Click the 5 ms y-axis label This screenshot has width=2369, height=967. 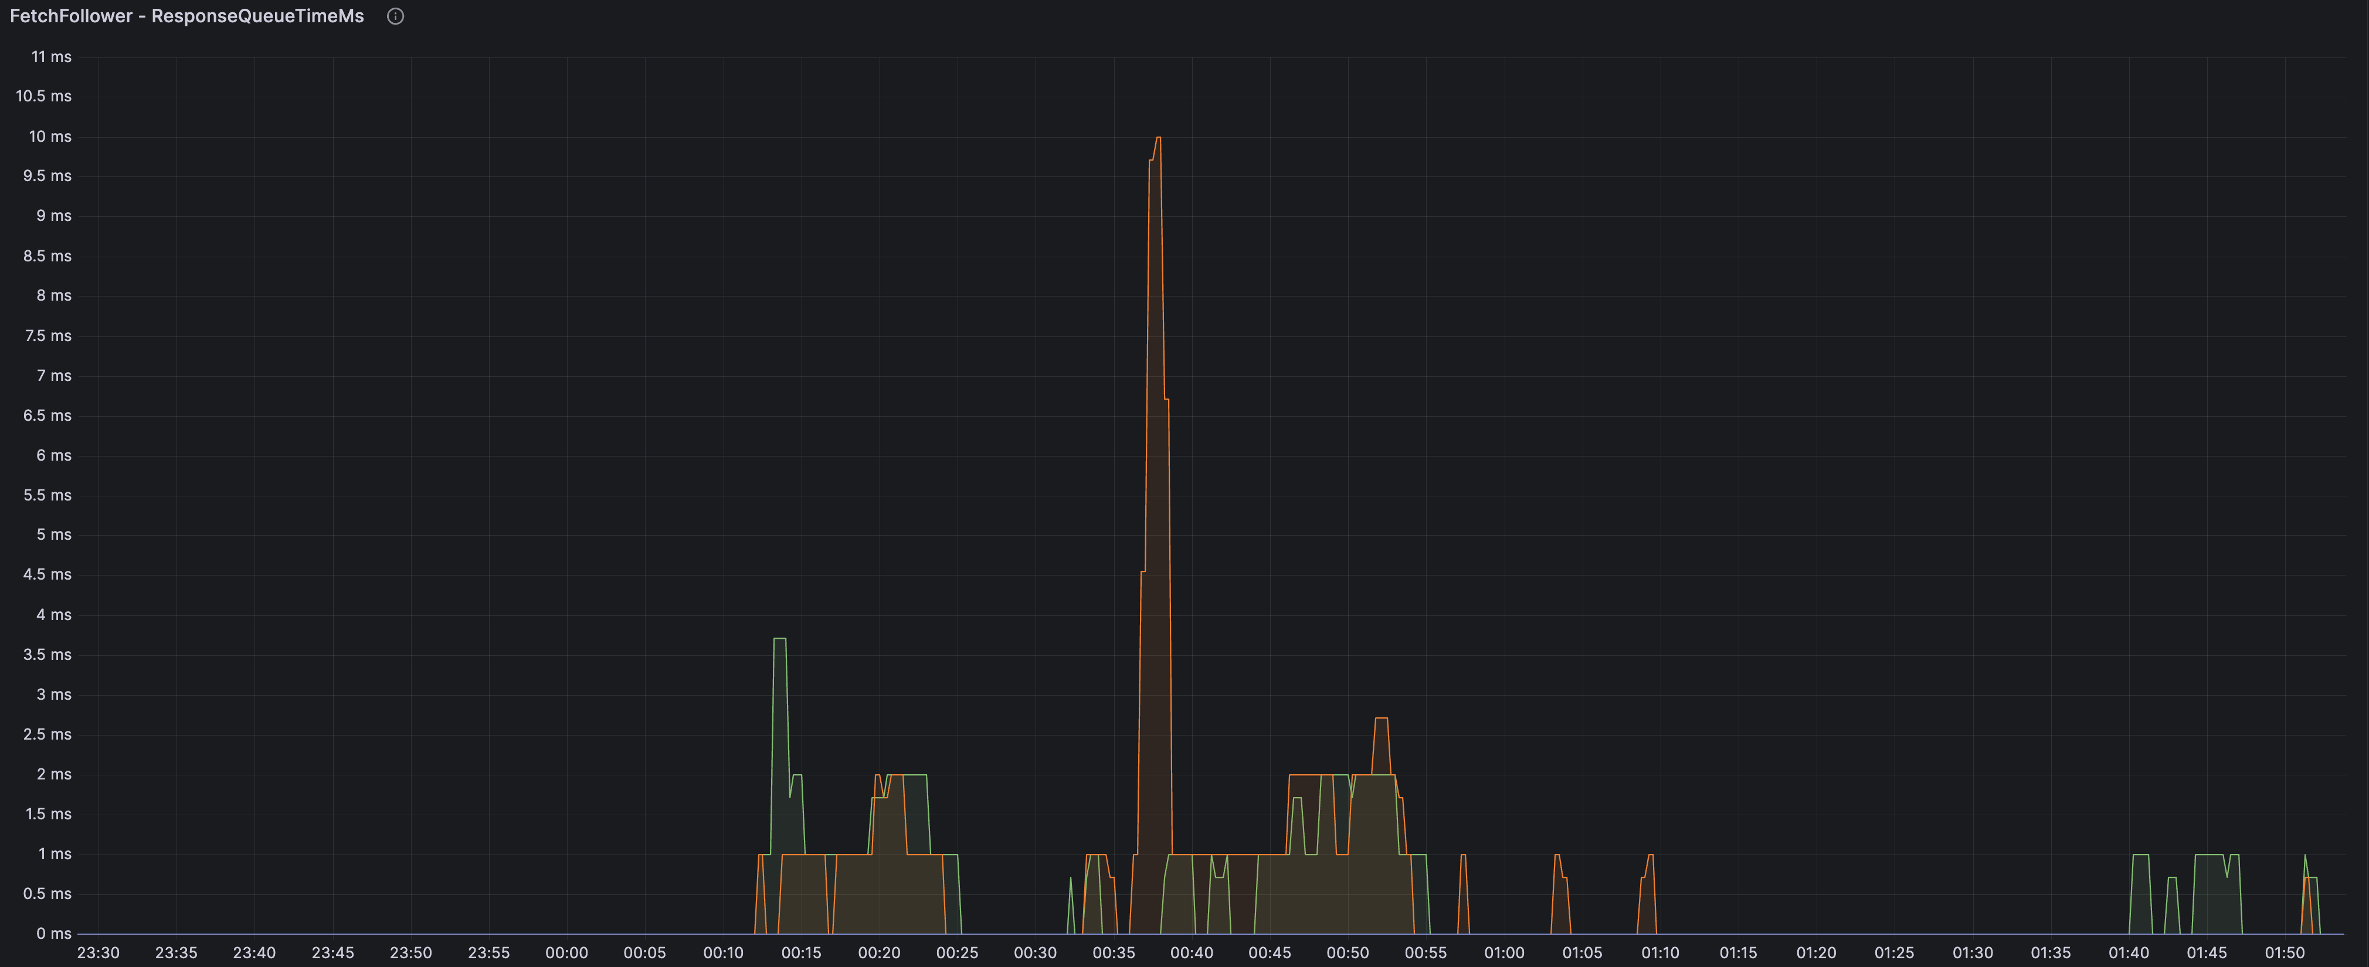coord(53,534)
